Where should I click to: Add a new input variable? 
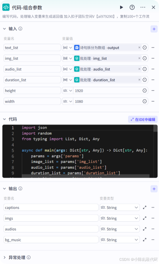154,29
